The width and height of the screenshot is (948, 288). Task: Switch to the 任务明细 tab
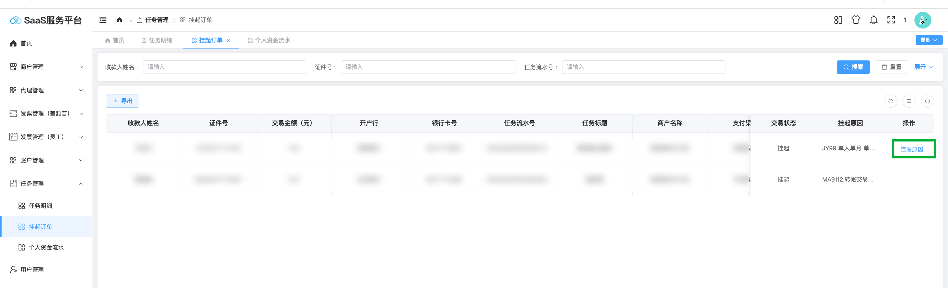pyautogui.click(x=157, y=40)
